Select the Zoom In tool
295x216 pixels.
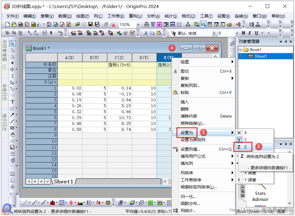[12, 50]
